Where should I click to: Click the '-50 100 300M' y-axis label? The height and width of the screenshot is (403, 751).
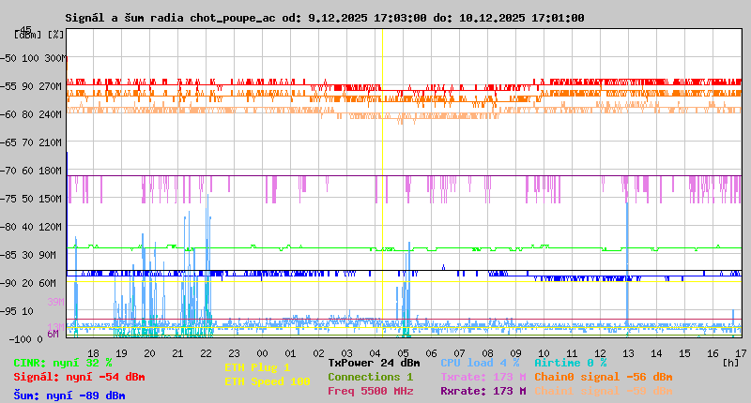(x=33, y=58)
